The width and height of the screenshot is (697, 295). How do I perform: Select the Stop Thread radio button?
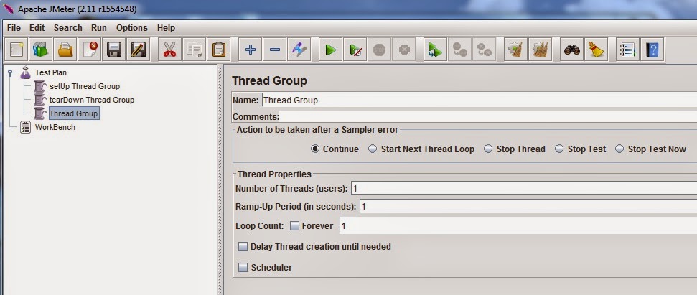pyautogui.click(x=488, y=149)
